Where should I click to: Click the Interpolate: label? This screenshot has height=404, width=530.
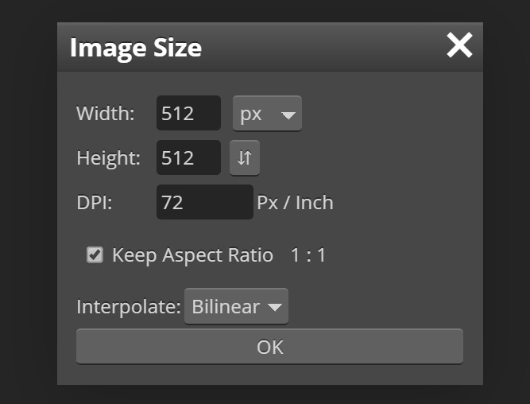tap(129, 307)
